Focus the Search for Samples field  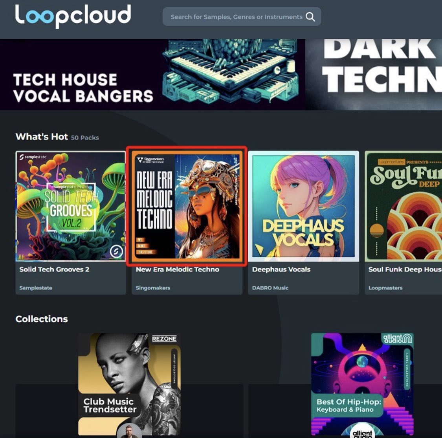[x=242, y=16]
